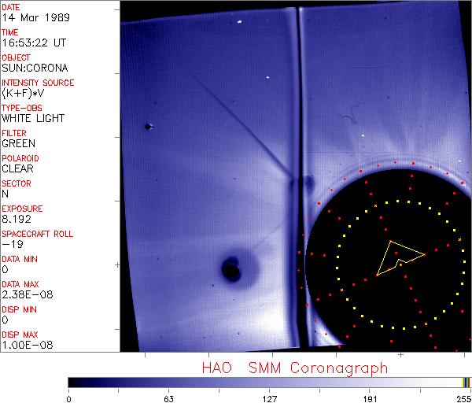Screen dimensions: 472x403
Task: Click the data max value 2.38E-08
Action: tap(24, 294)
